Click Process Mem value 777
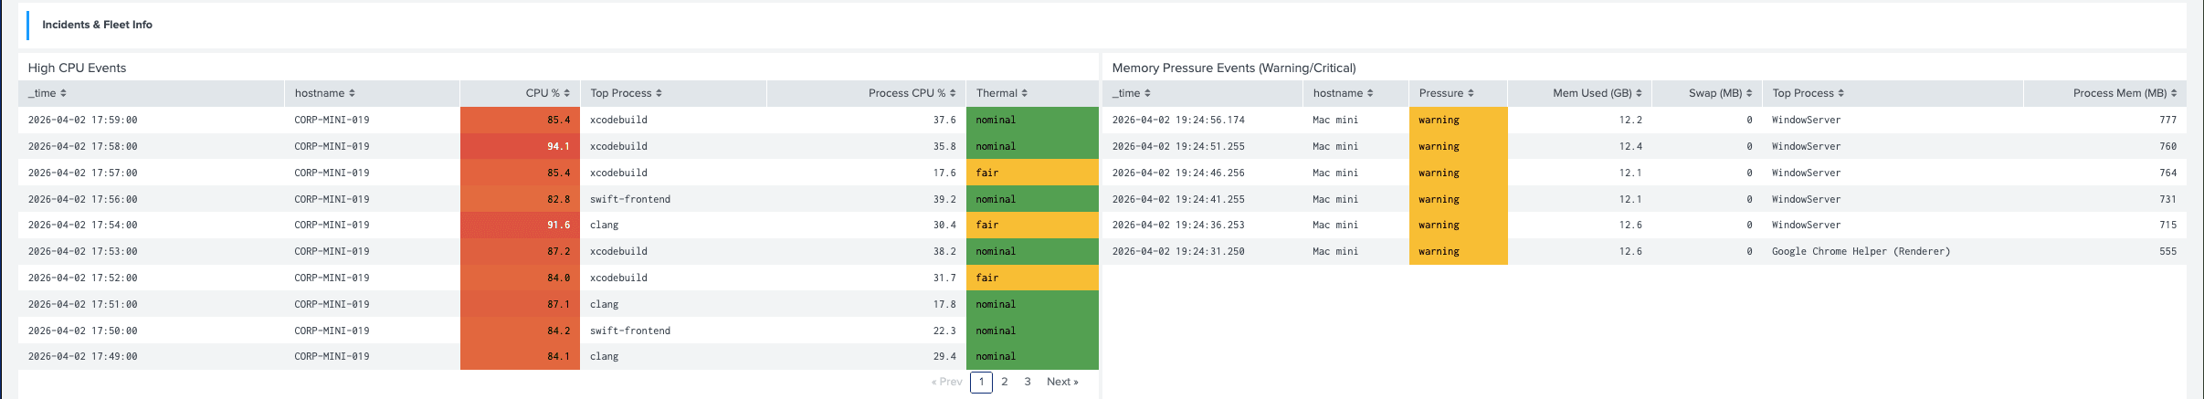The width and height of the screenshot is (2204, 399). pos(2167,120)
